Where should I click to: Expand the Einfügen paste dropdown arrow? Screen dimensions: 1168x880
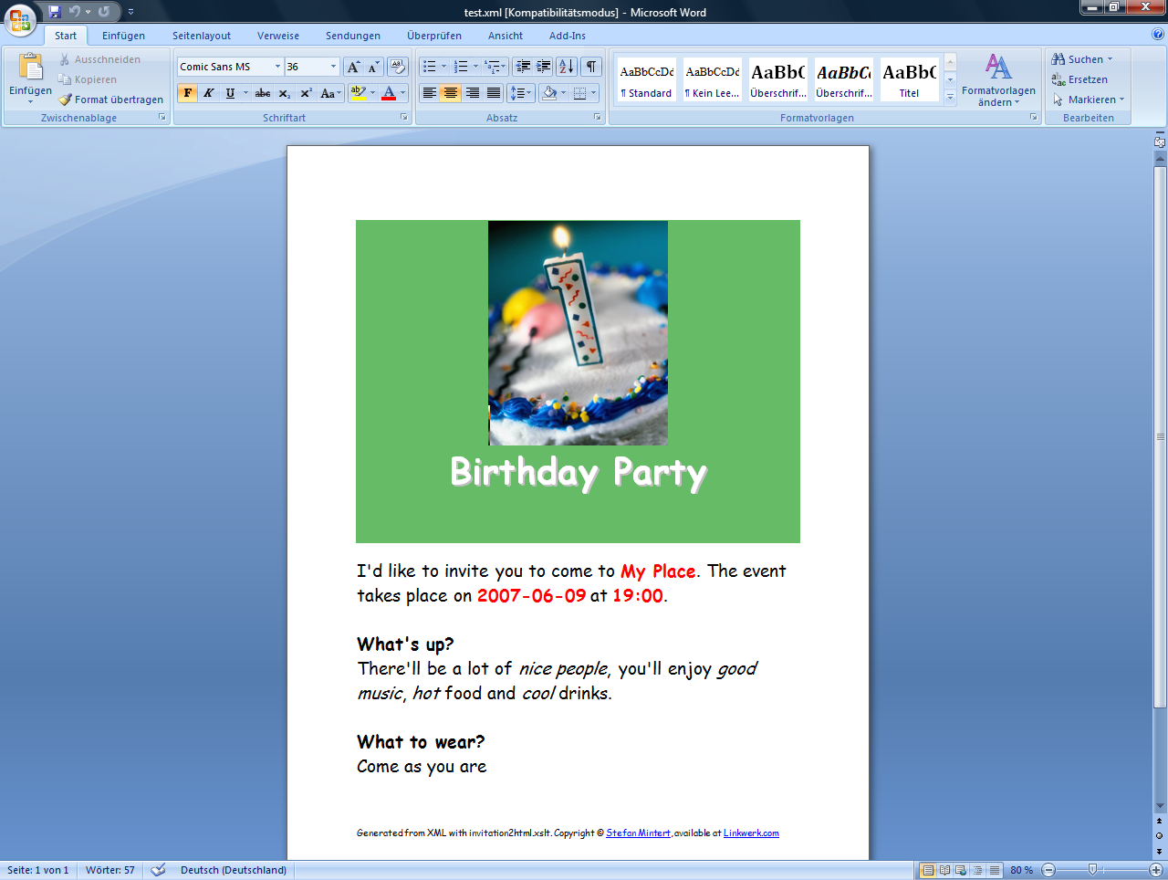tap(30, 102)
